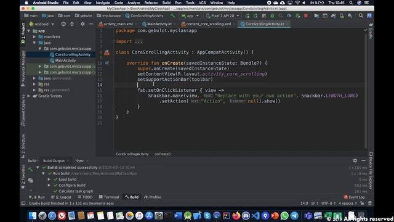This screenshot has width=394, height=222.
Task: Click the myclassapp breadcrumb in navigation bar
Action: click(109, 15)
